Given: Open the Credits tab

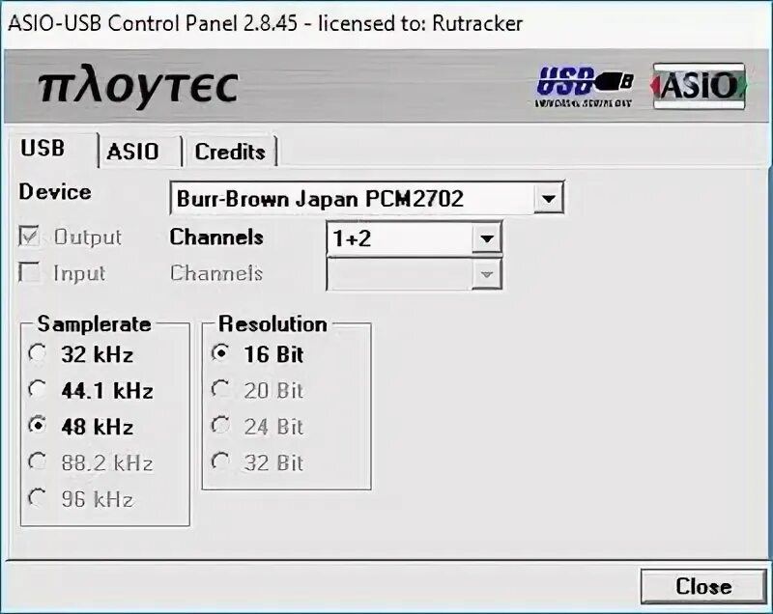Looking at the screenshot, I should [230, 152].
